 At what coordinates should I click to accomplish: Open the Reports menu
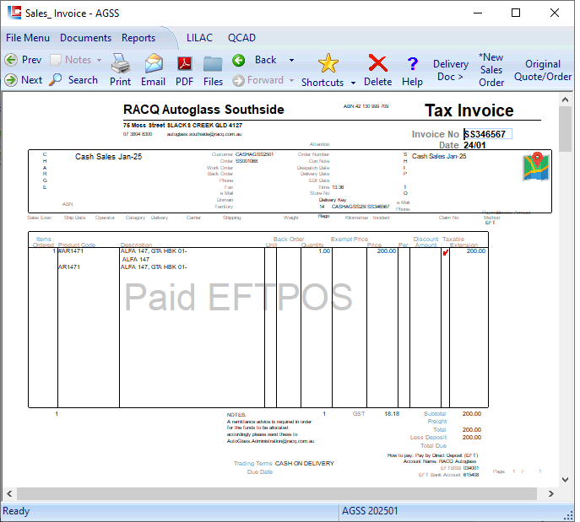[138, 38]
